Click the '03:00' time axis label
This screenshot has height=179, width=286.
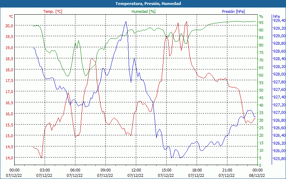[45, 170]
